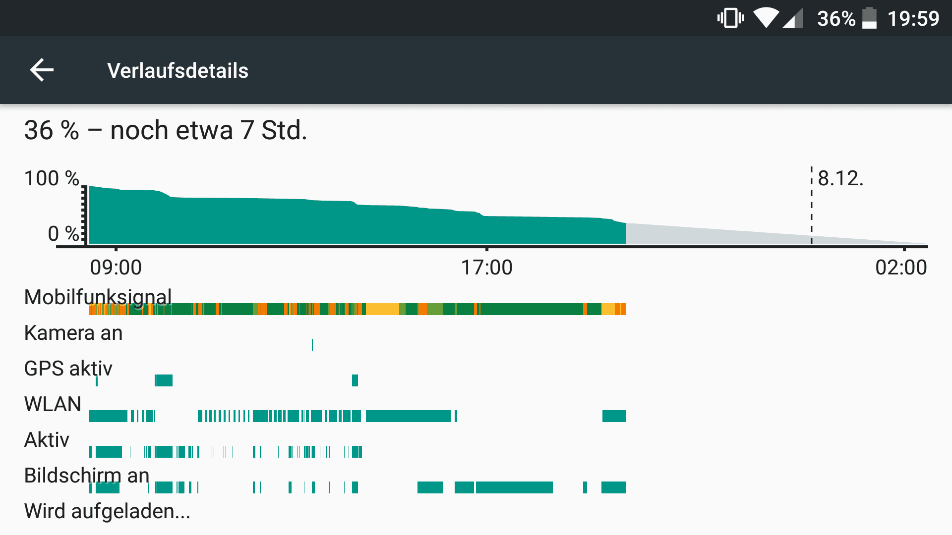This screenshot has height=535, width=952.
Task: Tap the 19:59 clock in status bar
Action: pyautogui.click(x=913, y=19)
